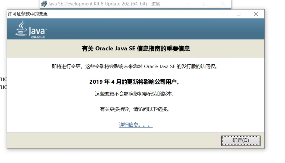This screenshot has width=285, height=163.
Task: Click the dialog title 许可证条款中的变更
Action: (x=28, y=14)
